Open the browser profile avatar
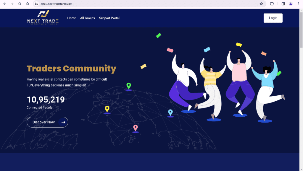The image size is (303, 171). pos(291,4)
